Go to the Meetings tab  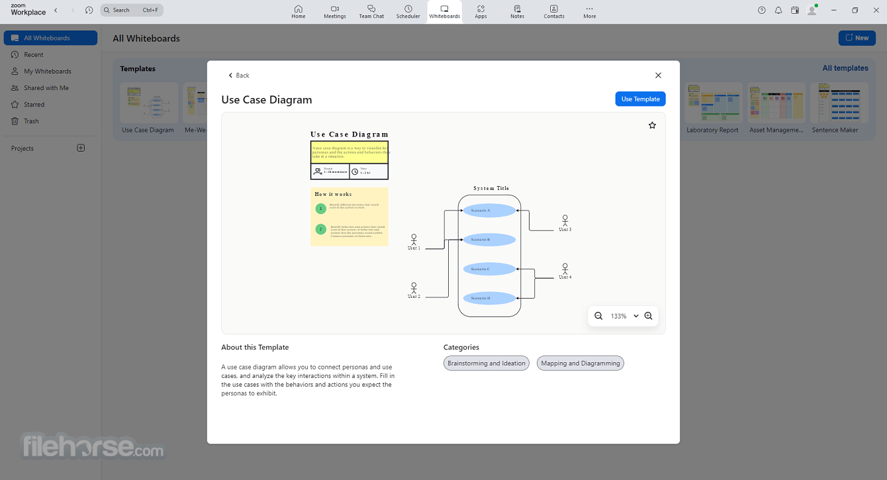pyautogui.click(x=335, y=12)
